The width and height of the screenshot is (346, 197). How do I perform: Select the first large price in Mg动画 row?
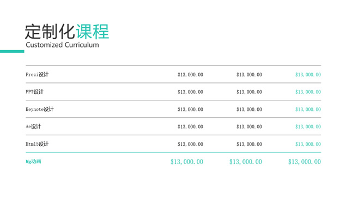click(x=187, y=162)
